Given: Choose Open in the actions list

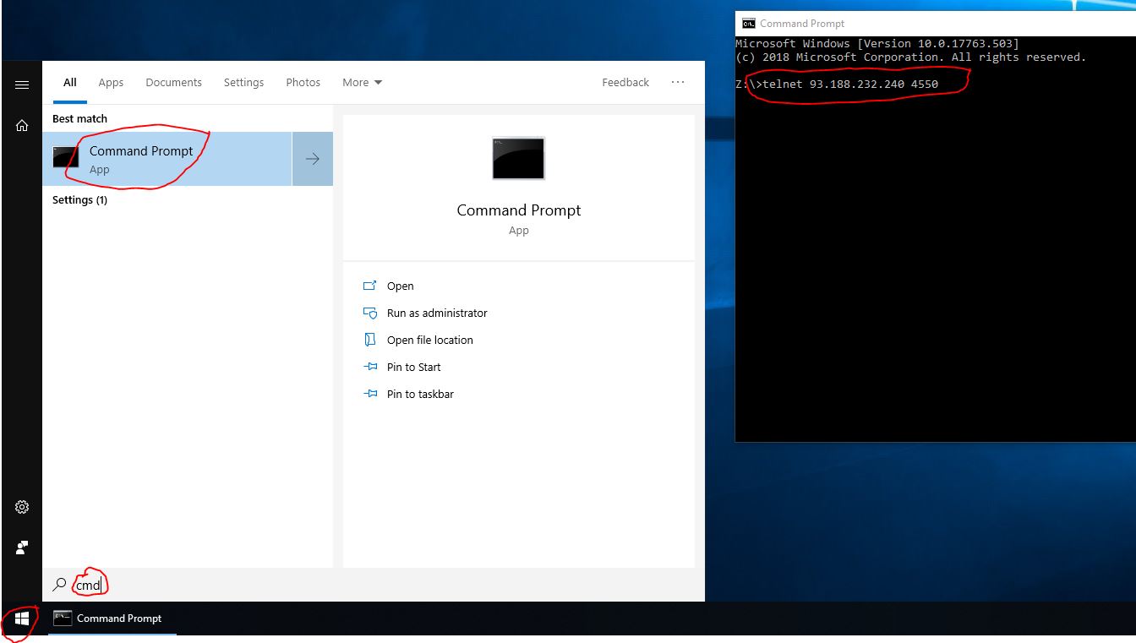Looking at the screenshot, I should (x=400, y=286).
